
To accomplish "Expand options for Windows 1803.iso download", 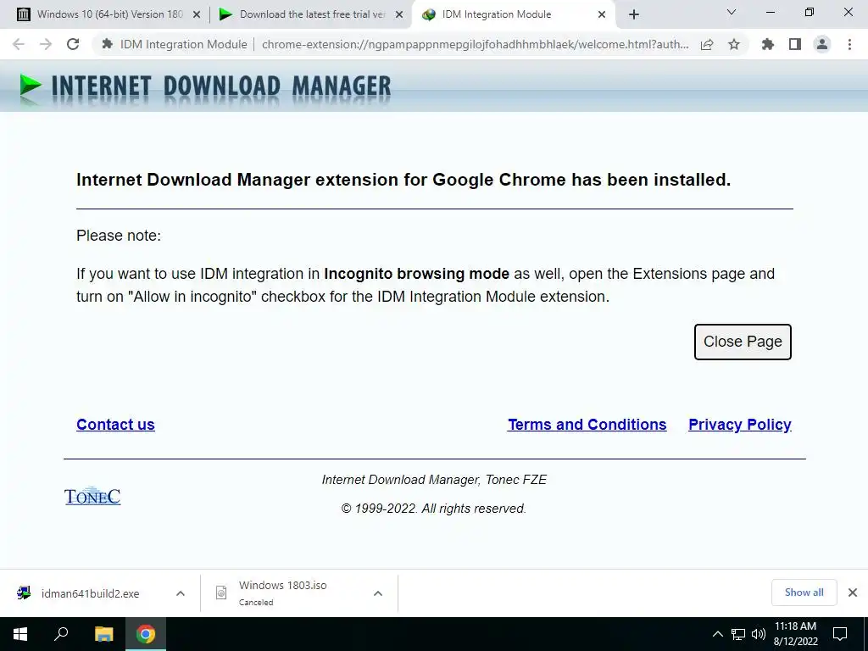I will tap(378, 593).
